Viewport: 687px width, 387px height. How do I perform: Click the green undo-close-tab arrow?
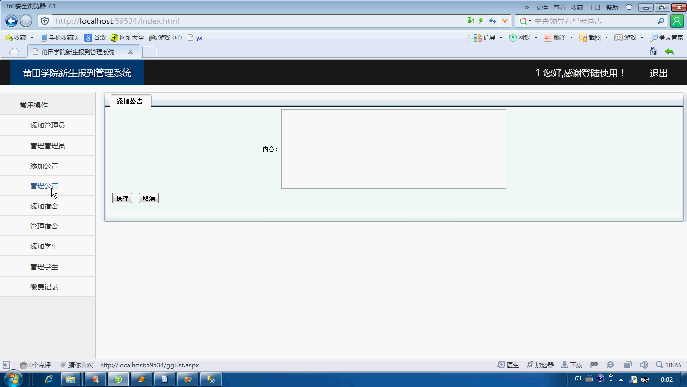click(x=669, y=51)
